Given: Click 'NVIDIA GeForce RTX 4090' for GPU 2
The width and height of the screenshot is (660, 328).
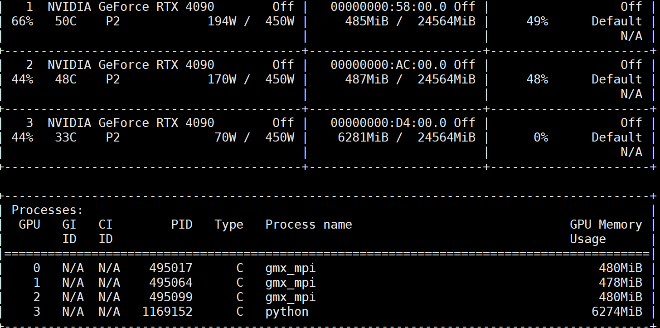Looking at the screenshot, I should pyautogui.click(x=131, y=65).
